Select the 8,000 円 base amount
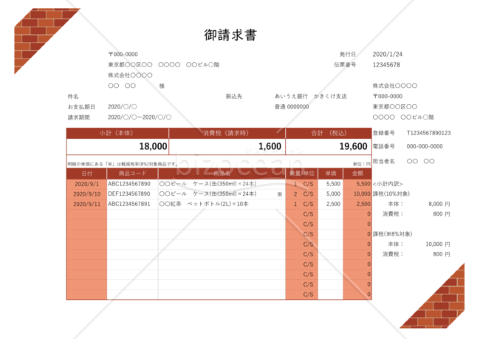 [x=439, y=205]
